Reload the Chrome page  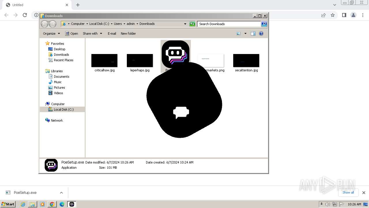point(25,15)
